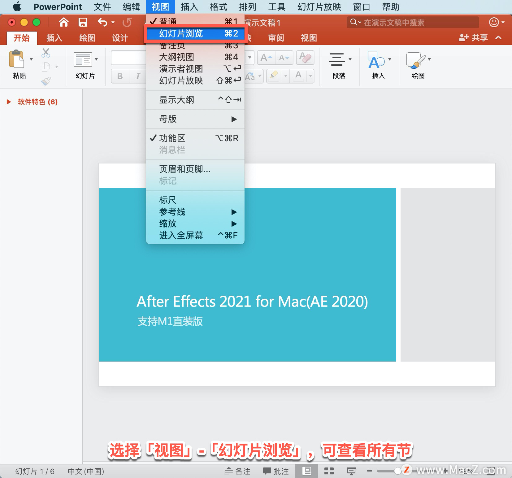512x478 pixels.
Task: Click the Redo arrow icon
Action: 127,22
